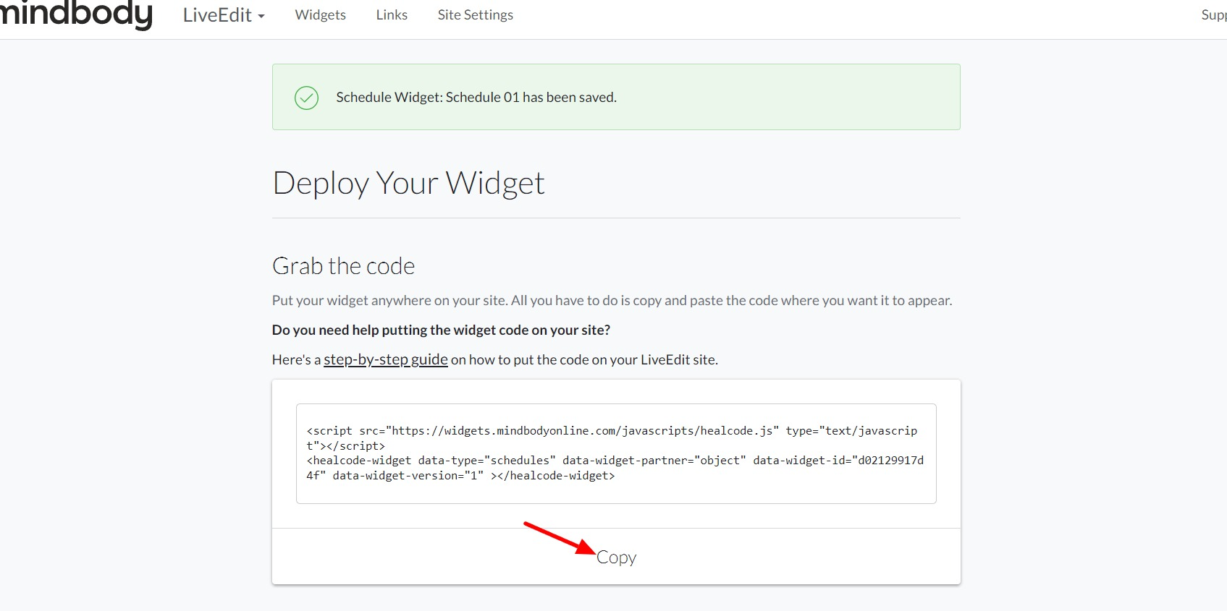Image resolution: width=1227 pixels, height=611 pixels.
Task: Click the 'Deploy Your Widget' heading
Action: (x=408, y=183)
